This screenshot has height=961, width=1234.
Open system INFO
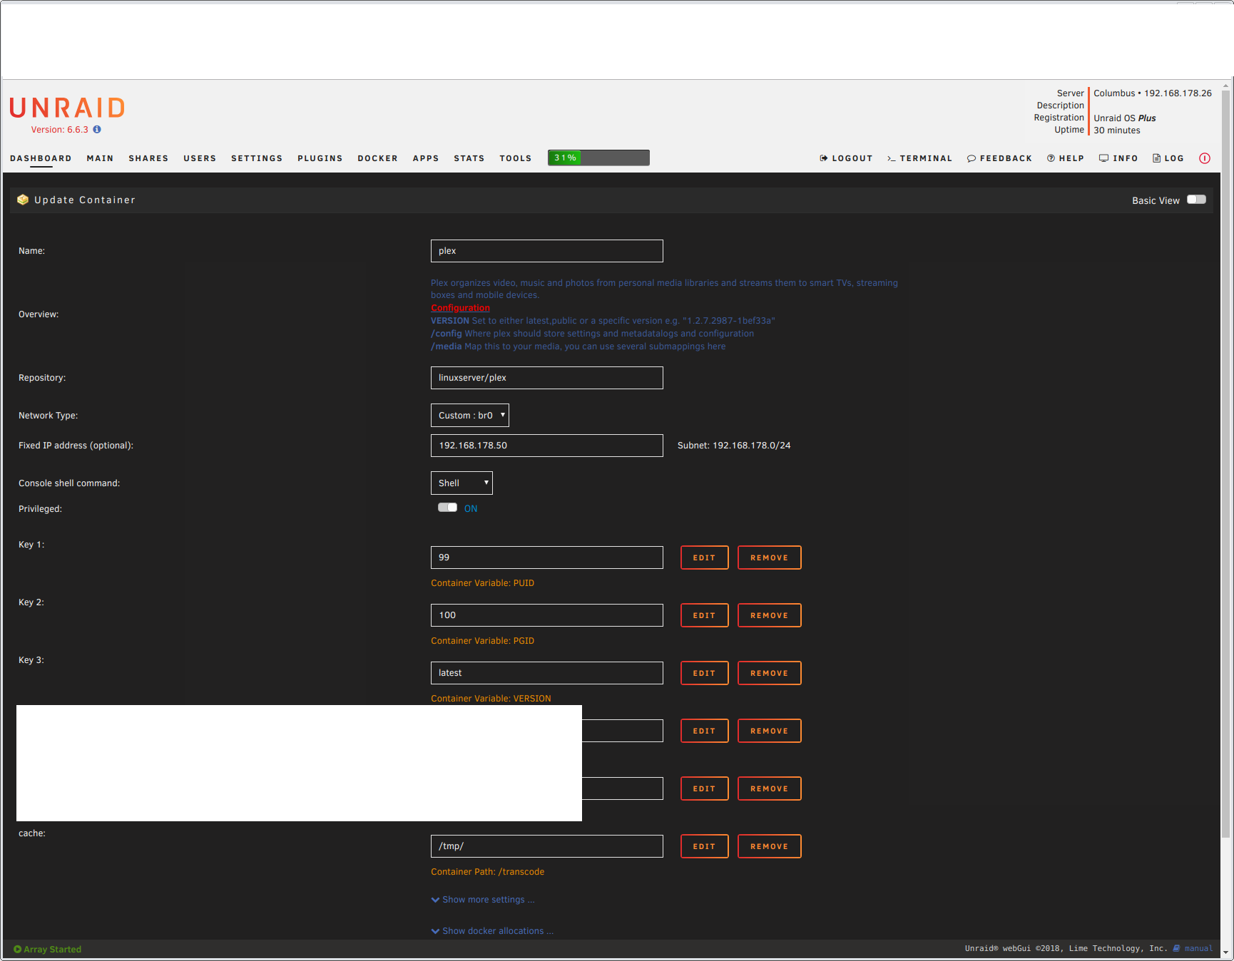coord(1118,158)
